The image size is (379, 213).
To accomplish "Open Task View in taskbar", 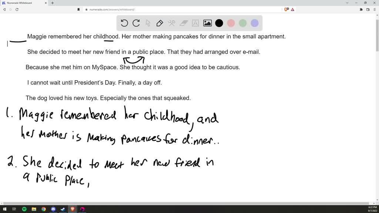I will (14, 209).
